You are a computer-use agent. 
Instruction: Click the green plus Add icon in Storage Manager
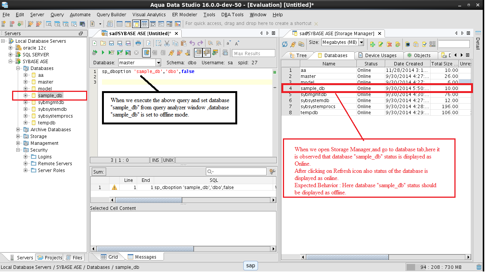click(372, 44)
